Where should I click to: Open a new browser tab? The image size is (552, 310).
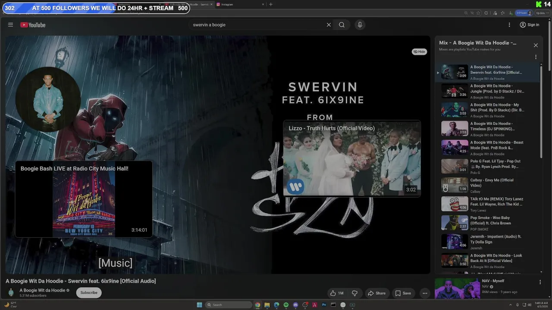[x=271, y=4]
